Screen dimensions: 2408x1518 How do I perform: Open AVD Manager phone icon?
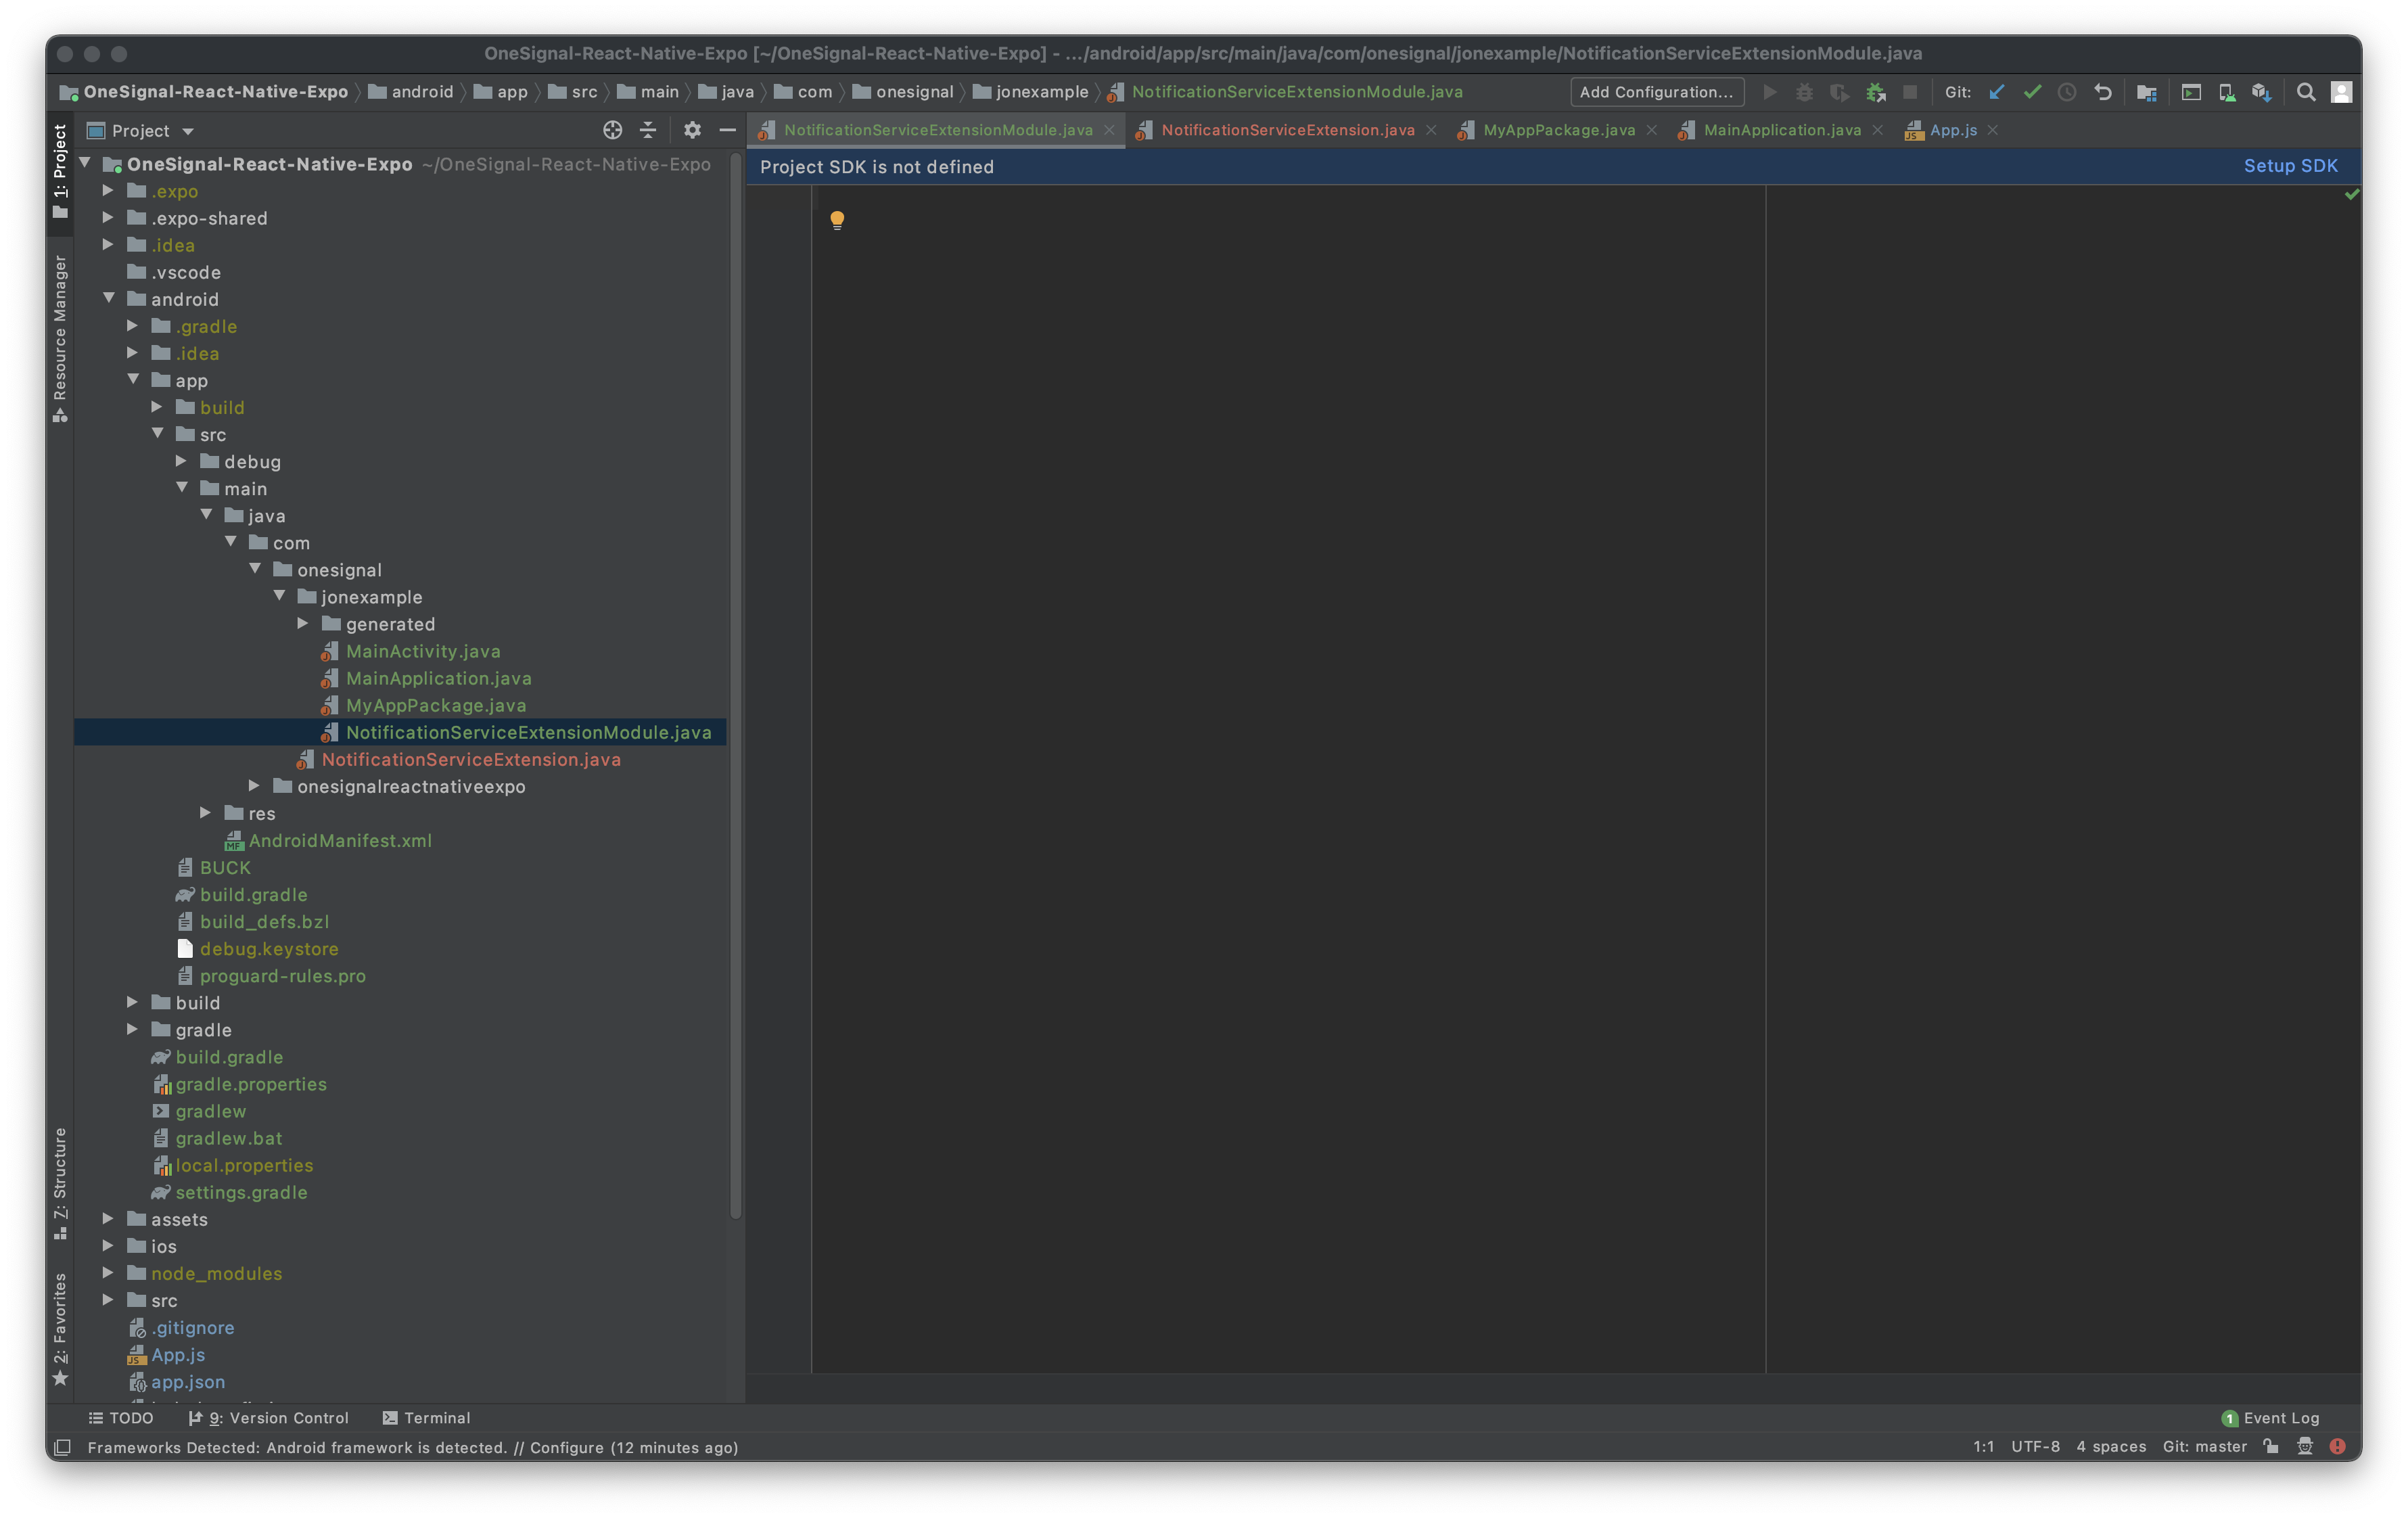click(2226, 92)
